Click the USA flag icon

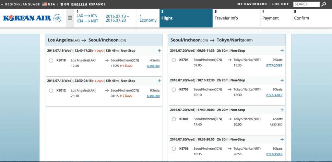(44, 4)
